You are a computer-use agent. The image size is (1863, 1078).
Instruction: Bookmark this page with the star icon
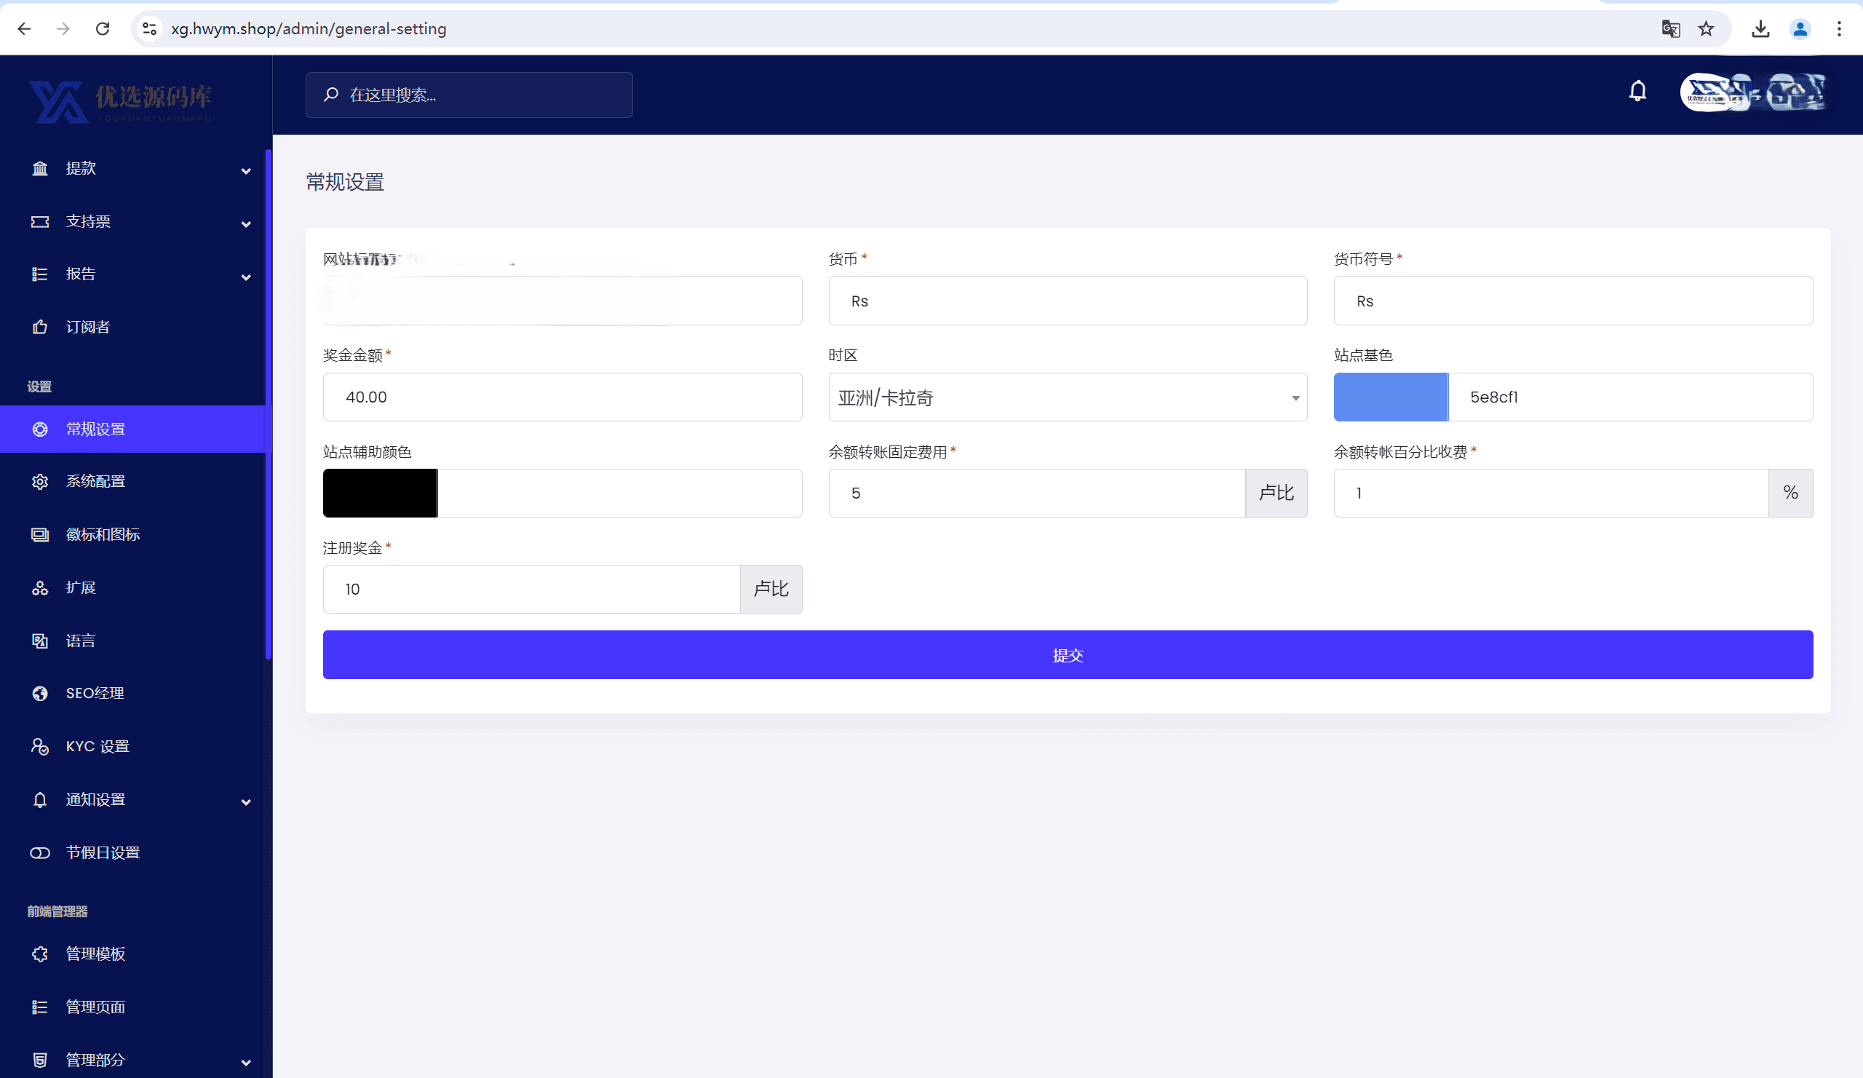click(1706, 29)
